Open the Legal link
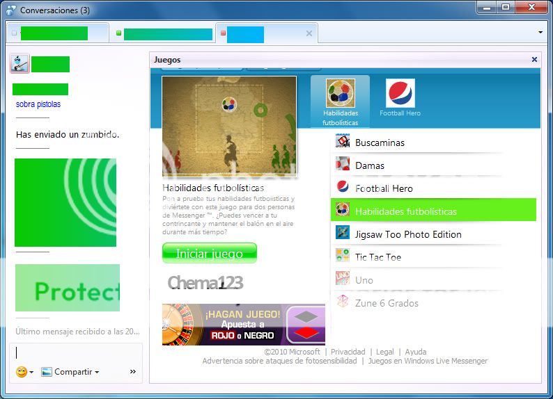The image size is (553, 399). coord(384,352)
